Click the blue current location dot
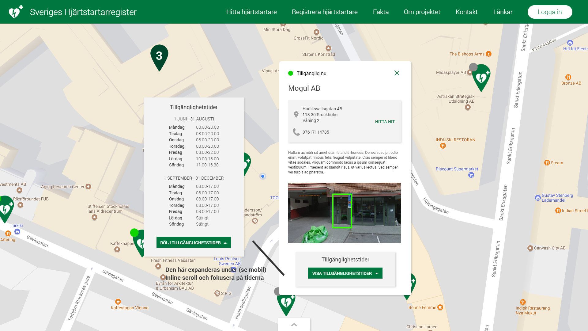588x331 pixels. (263, 176)
